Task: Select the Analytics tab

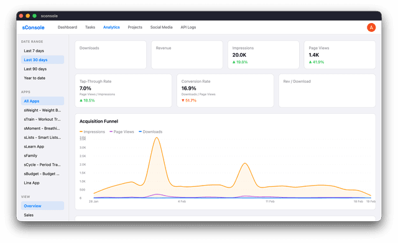Action: click(111, 27)
